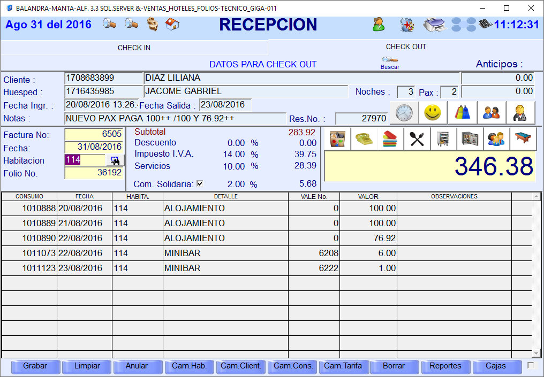Screen dimensions: 544x377
Task: Open restaurant consumption with fork-and-spoon icon
Action: pyautogui.click(x=417, y=139)
